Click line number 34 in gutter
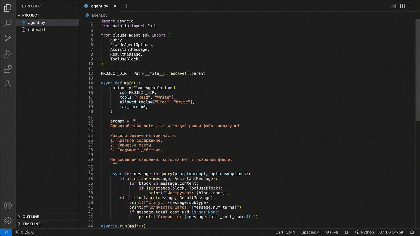Viewport: 420px width, 236px height. click(x=90, y=174)
